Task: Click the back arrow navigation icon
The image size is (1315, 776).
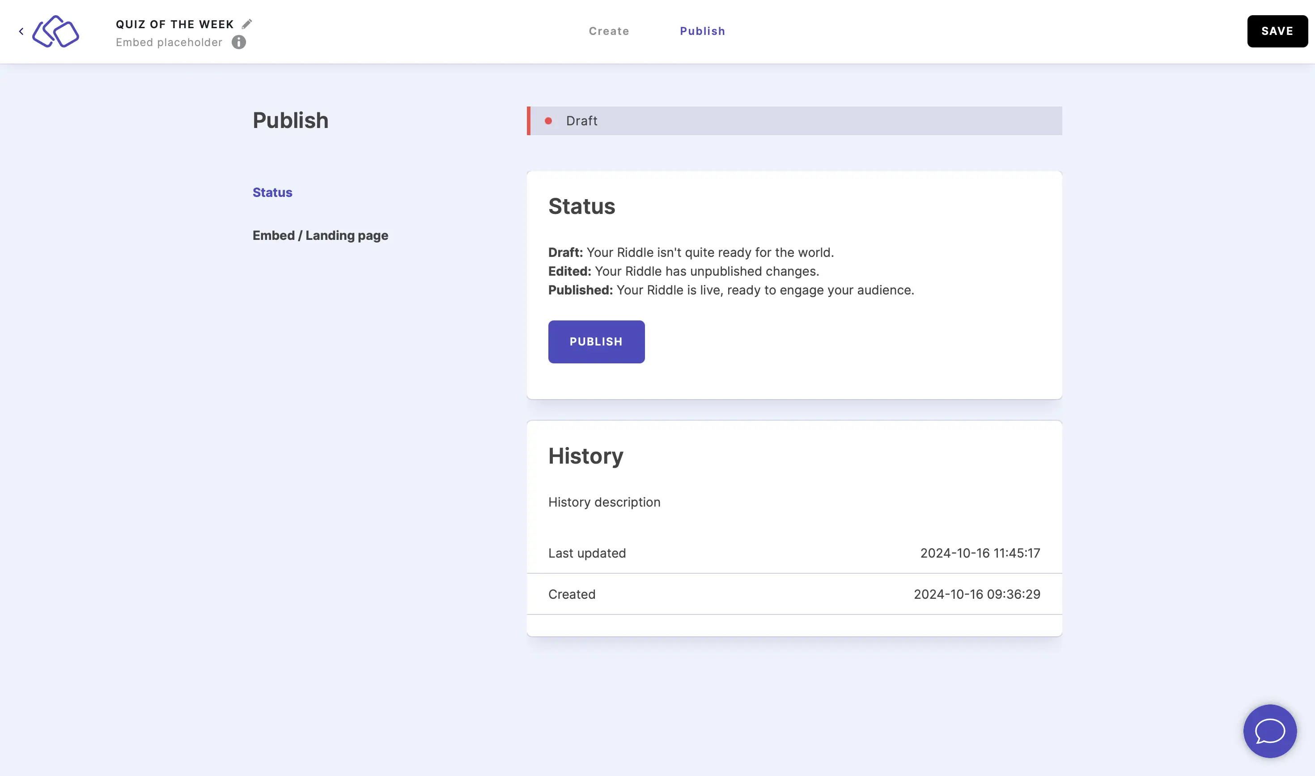Action: [x=21, y=30]
